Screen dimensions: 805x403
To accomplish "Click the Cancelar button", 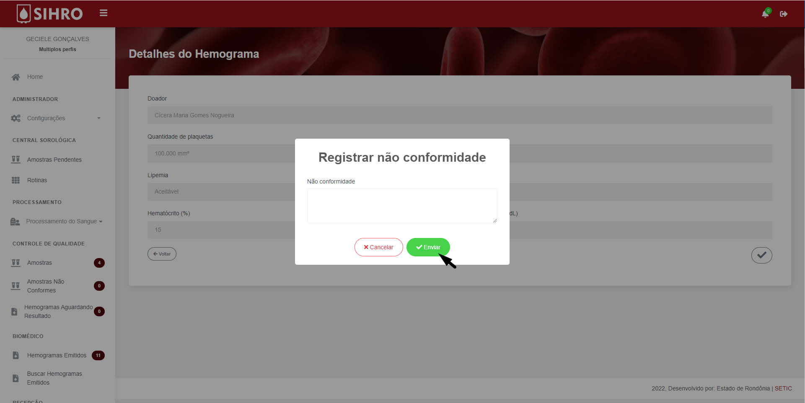I will tap(378, 247).
